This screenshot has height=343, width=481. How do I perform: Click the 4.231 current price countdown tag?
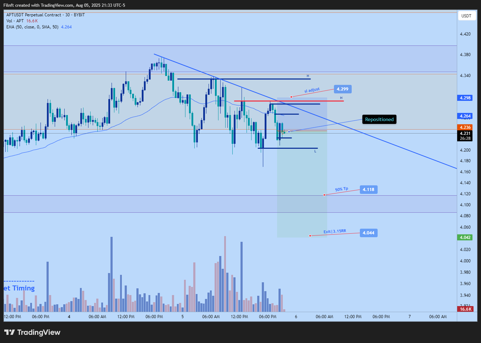pyautogui.click(x=465, y=136)
